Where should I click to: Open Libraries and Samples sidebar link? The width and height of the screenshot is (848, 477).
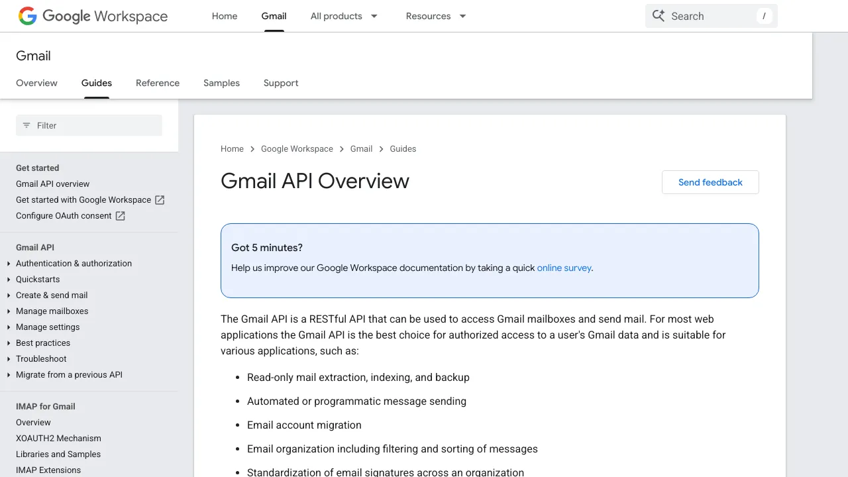(x=58, y=454)
